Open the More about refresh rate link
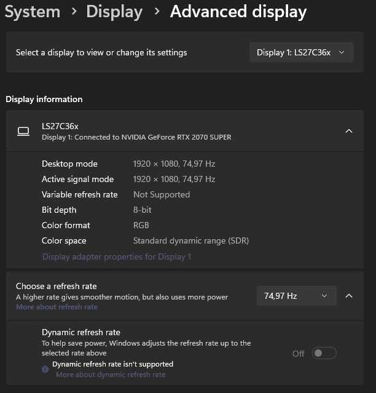Image resolution: width=376 pixels, height=393 pixels. [x=57, y=307]
